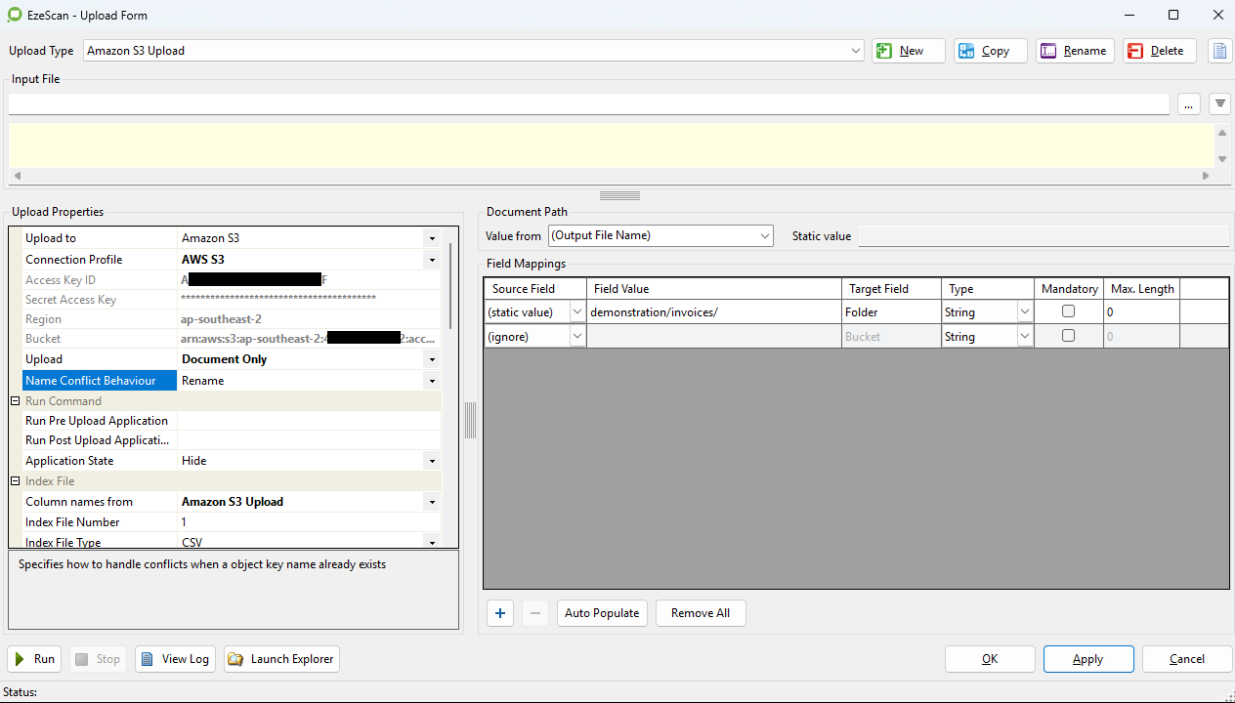Click the View Log button
Image resolution: width=1235 pixels, height=703 pixels.
pyautogui.click(x=175, y=659)
